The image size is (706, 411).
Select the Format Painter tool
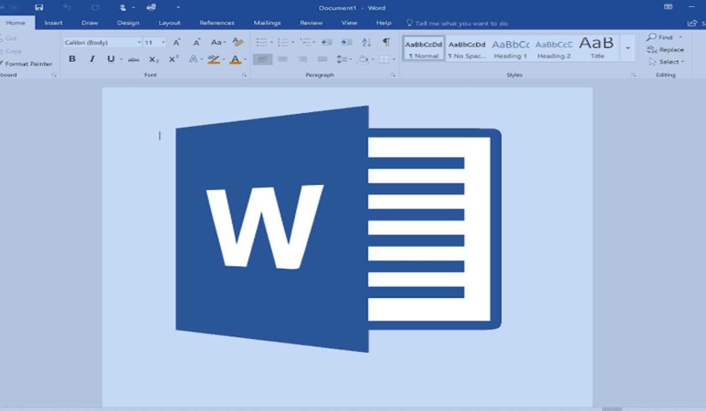coord(28,63)
